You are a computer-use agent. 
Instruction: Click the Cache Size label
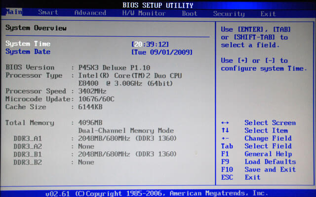point(26,107)
